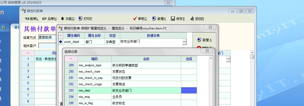Open the ellipsis button in 部门 column
The image size is (304, 106).
pos(228,59)
